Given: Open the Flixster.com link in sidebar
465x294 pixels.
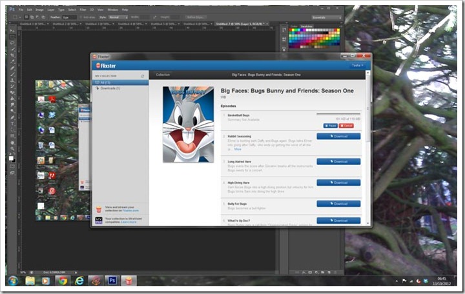Looking at the screenshot, I should coord(130,211).
